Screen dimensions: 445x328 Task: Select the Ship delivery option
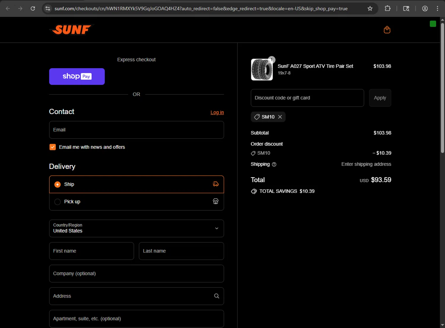pyautogui.click(x=136, y=184)
